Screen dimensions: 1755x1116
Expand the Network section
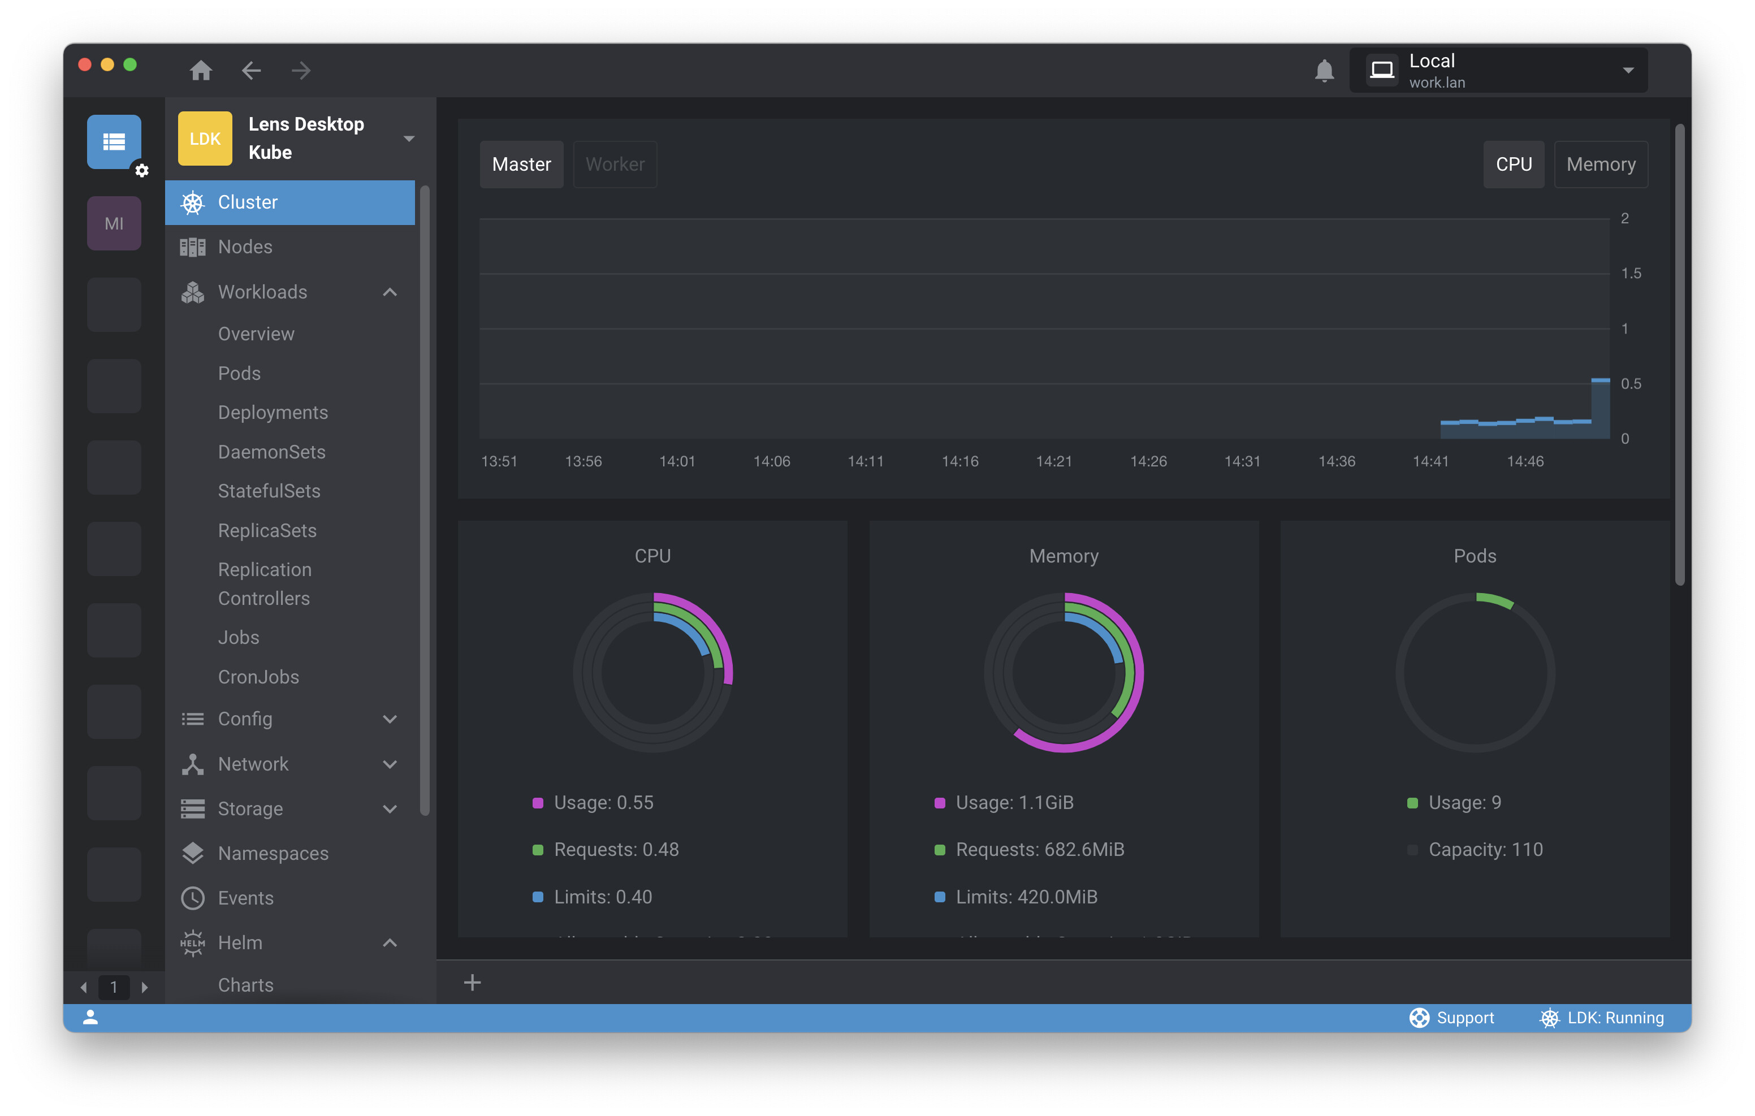click(x=390, y=764)
